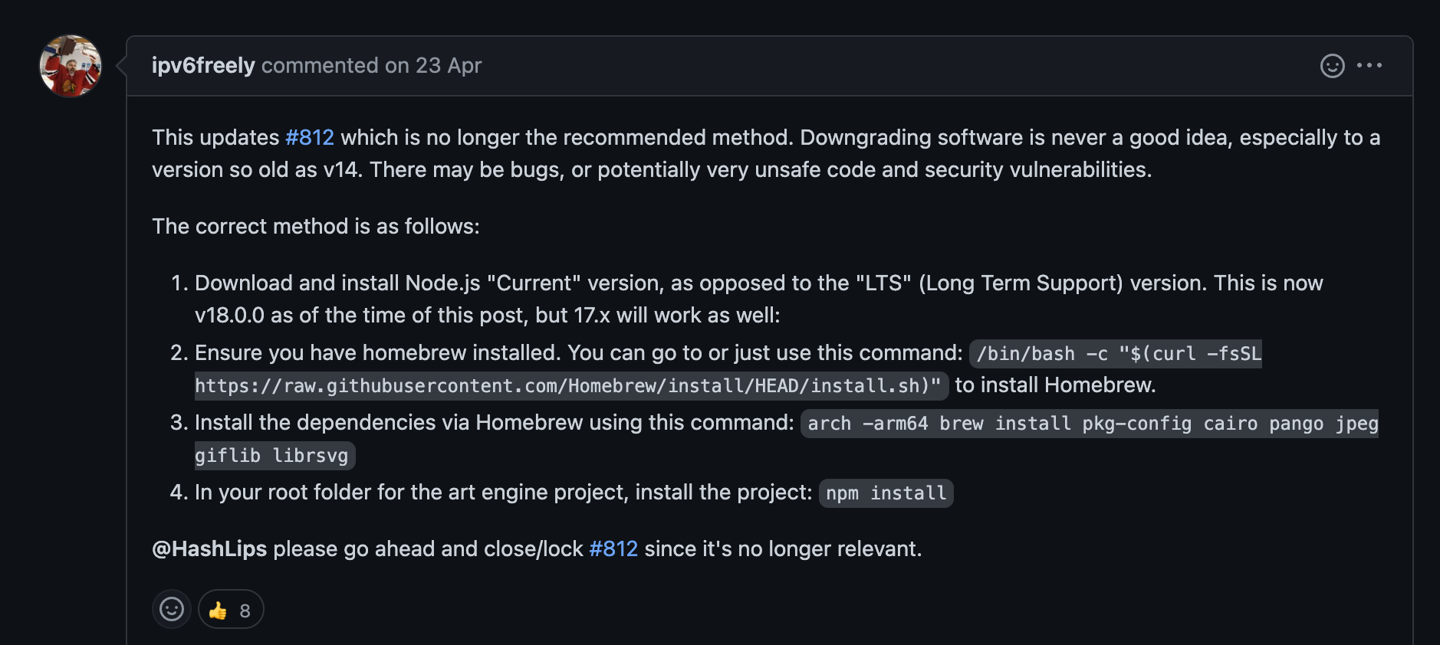Click the /bin/bash -c curl command code

[1116, 354]
